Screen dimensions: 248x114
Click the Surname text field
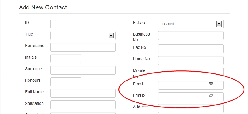tap(83, 70)
